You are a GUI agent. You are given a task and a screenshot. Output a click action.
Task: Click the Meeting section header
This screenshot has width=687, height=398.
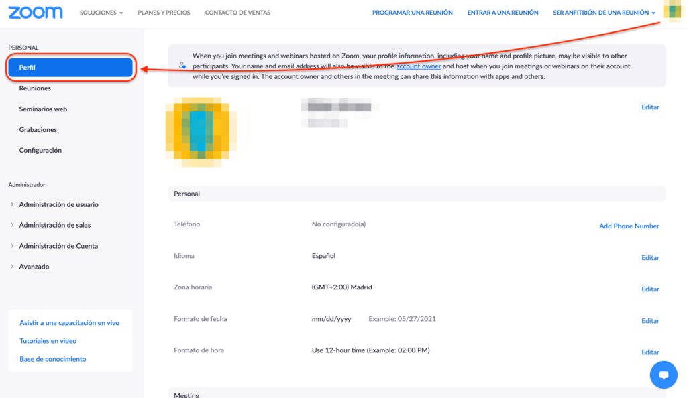(x=417, y=393)
